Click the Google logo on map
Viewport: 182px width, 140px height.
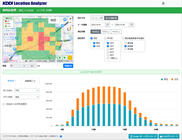(8, 60)
